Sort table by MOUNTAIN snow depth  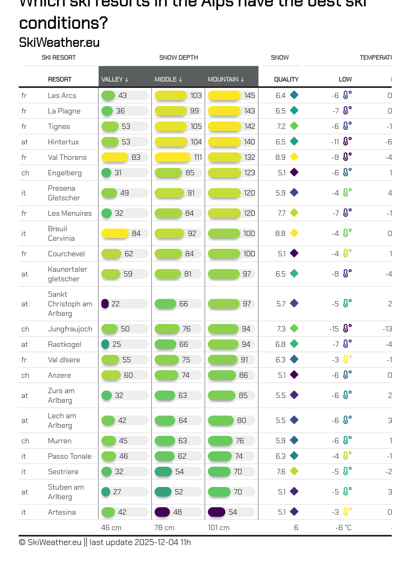click(x=226, y=79)
